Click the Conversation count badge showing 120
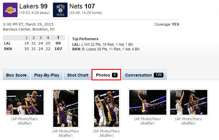Screen dimensions: 219x140 (159, 75)
